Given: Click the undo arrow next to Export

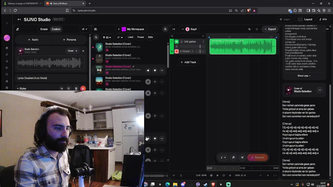Looking at the screenshot, I should pyautogui.click(x=249, y=29).
